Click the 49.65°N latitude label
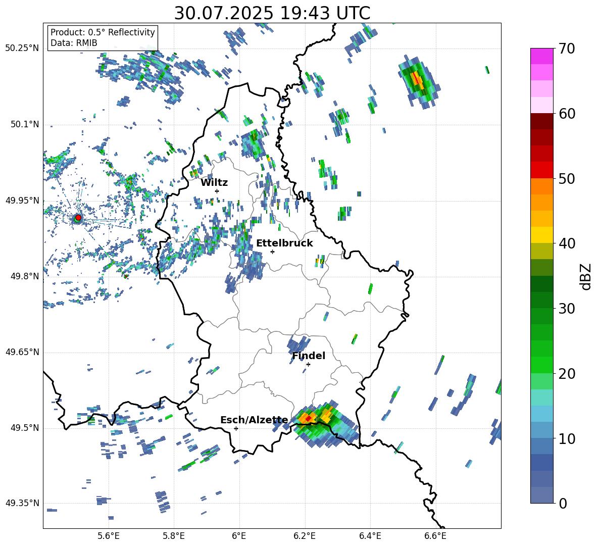This screenshot has width=598, height=546. click(x=22, y=352)
